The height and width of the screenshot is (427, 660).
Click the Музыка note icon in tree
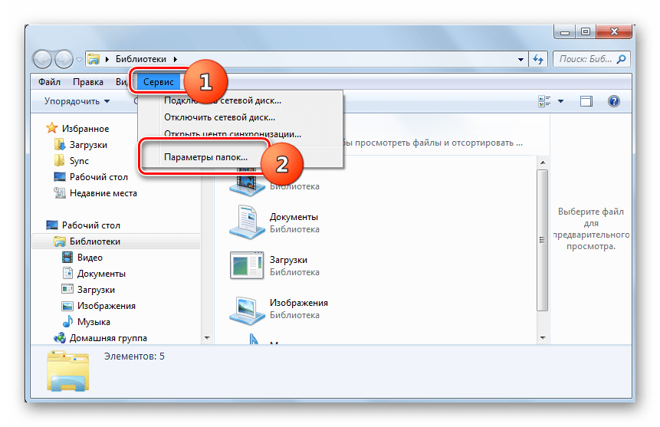tap(67, 321)
